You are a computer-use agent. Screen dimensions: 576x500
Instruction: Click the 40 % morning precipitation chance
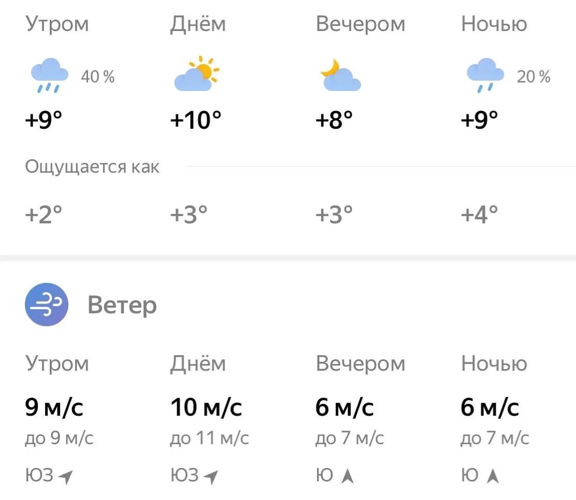click(x=98, y=77)
